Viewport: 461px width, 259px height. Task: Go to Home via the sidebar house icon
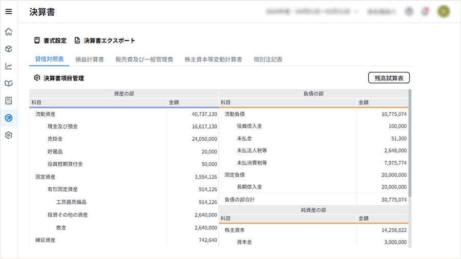pyautogui.click(x=8, y=32)
